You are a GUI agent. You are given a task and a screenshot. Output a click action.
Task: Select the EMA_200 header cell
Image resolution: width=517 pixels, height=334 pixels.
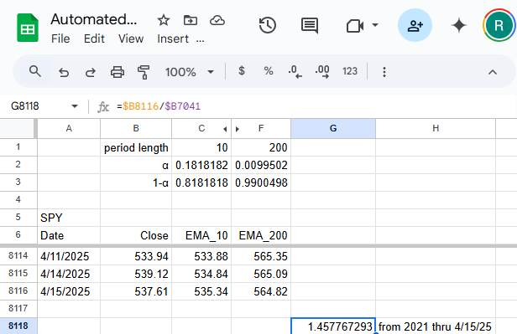pyautogui.click(x=261, y=235)
